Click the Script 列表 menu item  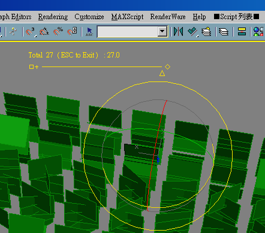click(x=236, y=17)
